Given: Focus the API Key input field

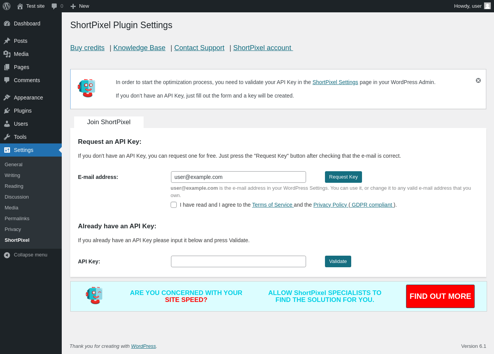Looking at the screenshot, I should [239, 261].
